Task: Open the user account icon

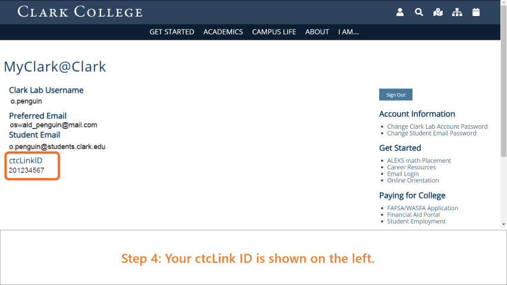Action: [x=400, y=12]
